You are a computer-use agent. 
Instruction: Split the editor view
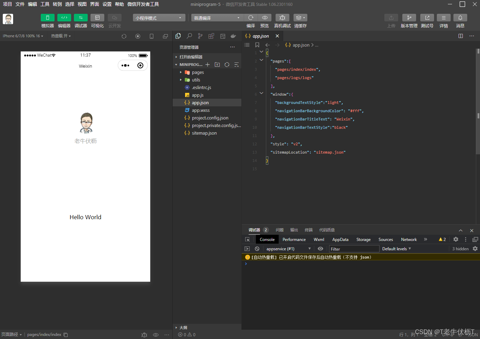(x=461, y=36)
